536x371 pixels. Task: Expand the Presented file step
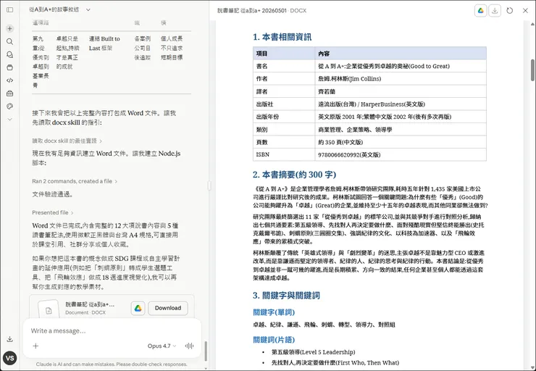(x=53, y=213)
